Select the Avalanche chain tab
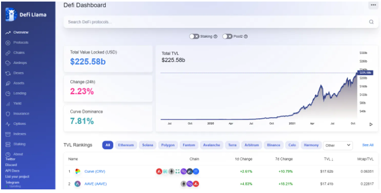Viewport: 381px width, 193px height. coord(211,145)
